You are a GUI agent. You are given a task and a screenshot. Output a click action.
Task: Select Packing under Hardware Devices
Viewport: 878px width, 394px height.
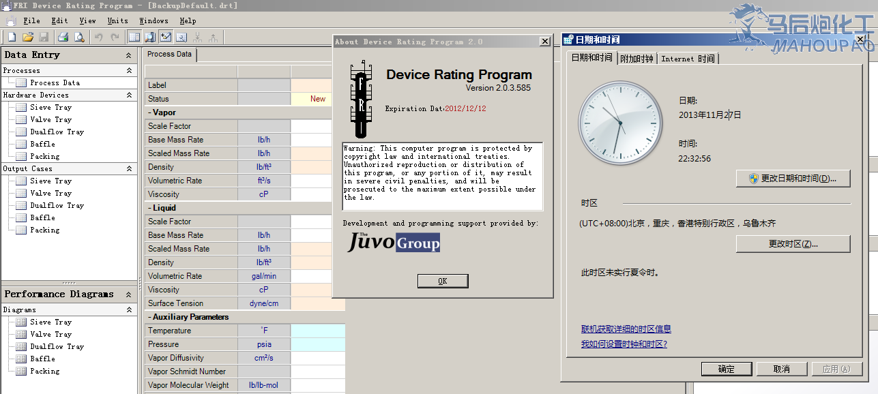(x=44, y=156)
